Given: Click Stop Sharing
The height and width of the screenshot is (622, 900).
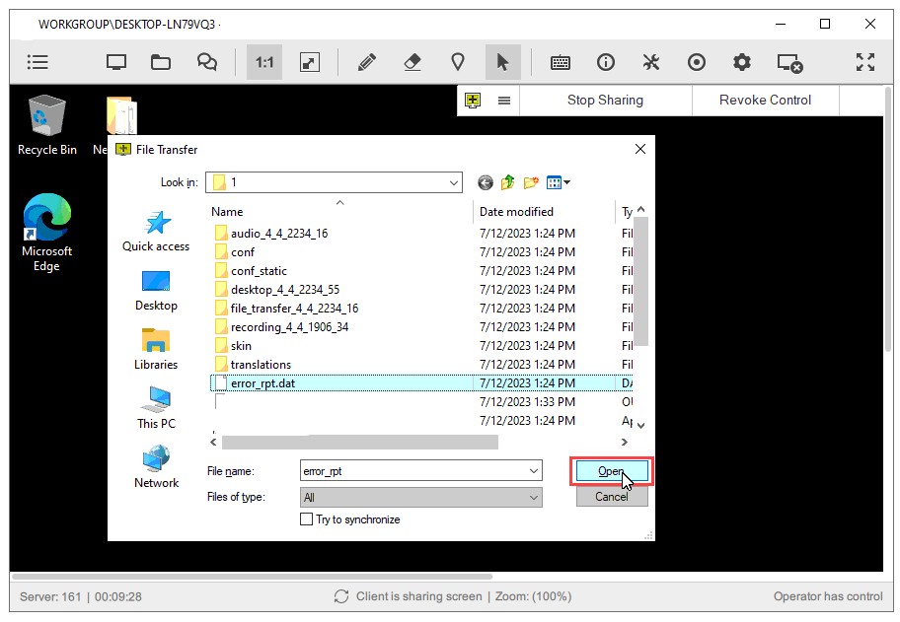Looking at the screenshot, I should pyautogui.click(x=606, y=100).
